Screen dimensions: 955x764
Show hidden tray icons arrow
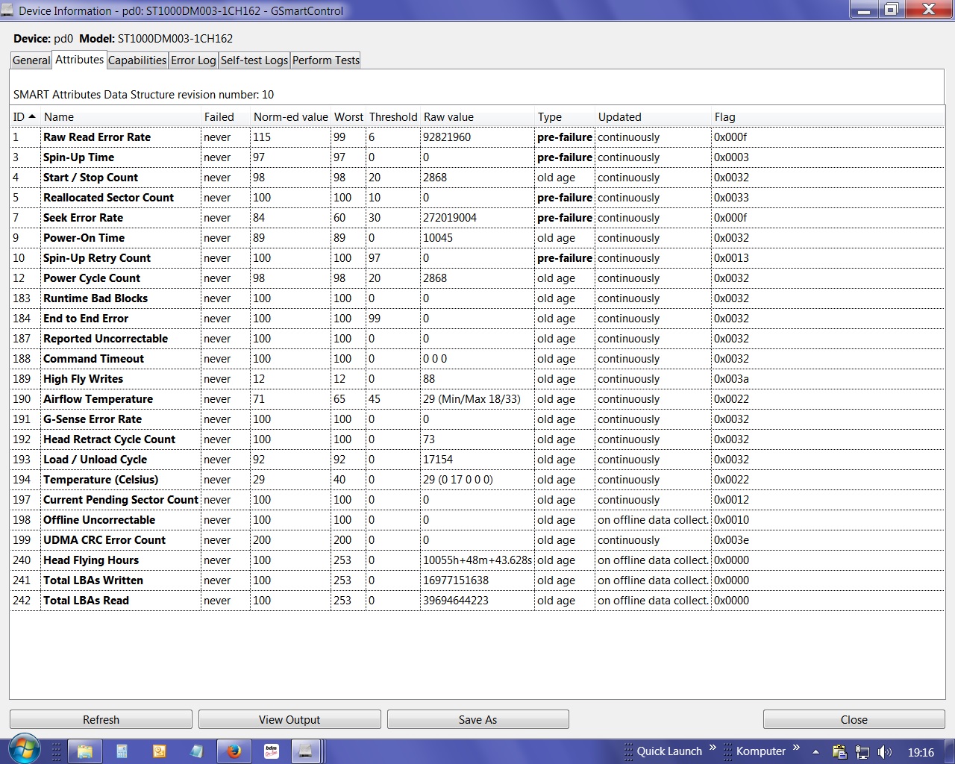tap(815, 752)
